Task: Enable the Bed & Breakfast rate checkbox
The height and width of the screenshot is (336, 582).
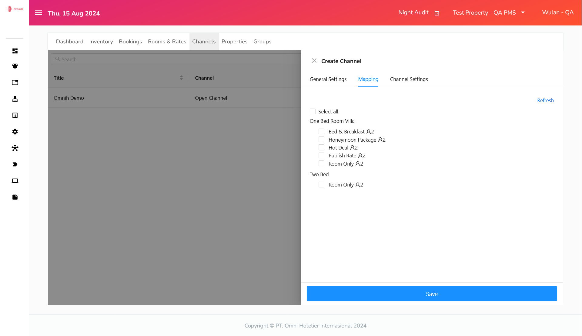Action: [321, 132]
